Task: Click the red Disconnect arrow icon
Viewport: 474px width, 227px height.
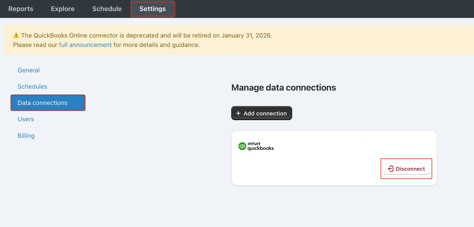Action: point(391,169)
